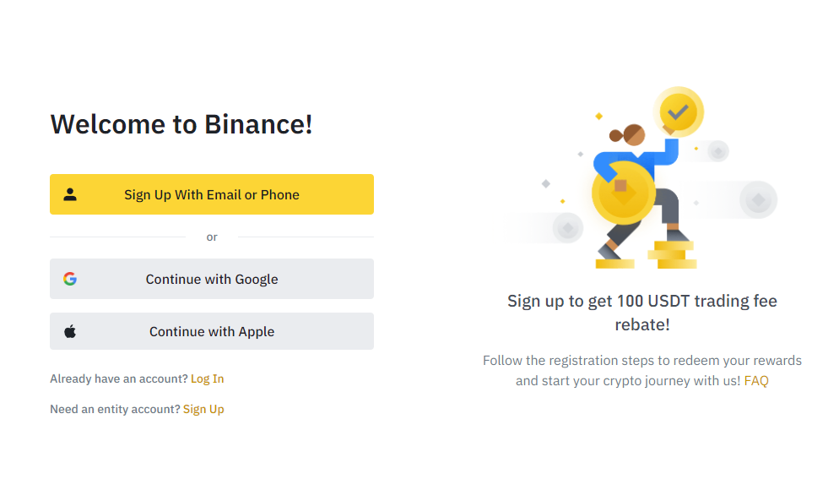839x490 pixels.
Task: Open the entity account Sign Up link
Action: (204, 410)
